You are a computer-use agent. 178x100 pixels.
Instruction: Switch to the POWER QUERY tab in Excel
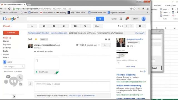pyautogui.click(x=170, y=6)
